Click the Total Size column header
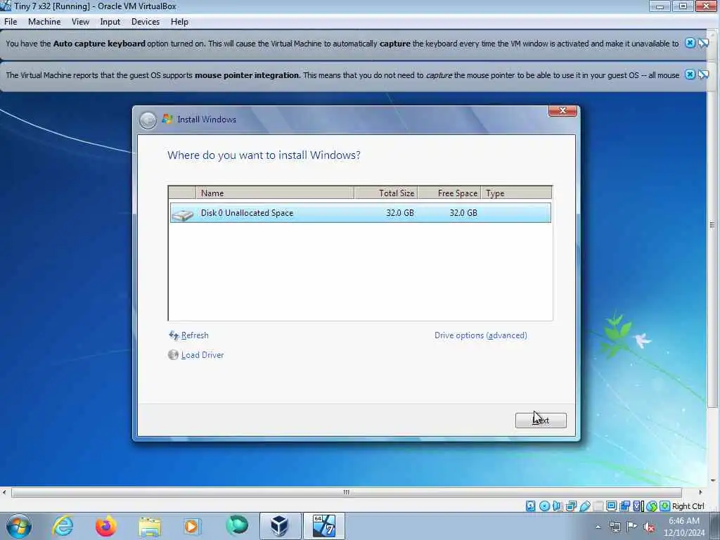 click(386, 193)
